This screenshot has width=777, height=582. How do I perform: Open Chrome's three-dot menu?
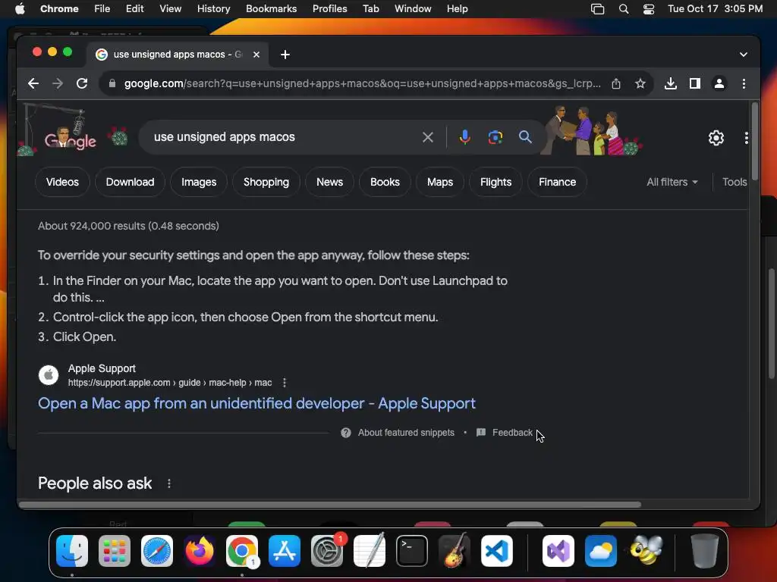(744, 83)
